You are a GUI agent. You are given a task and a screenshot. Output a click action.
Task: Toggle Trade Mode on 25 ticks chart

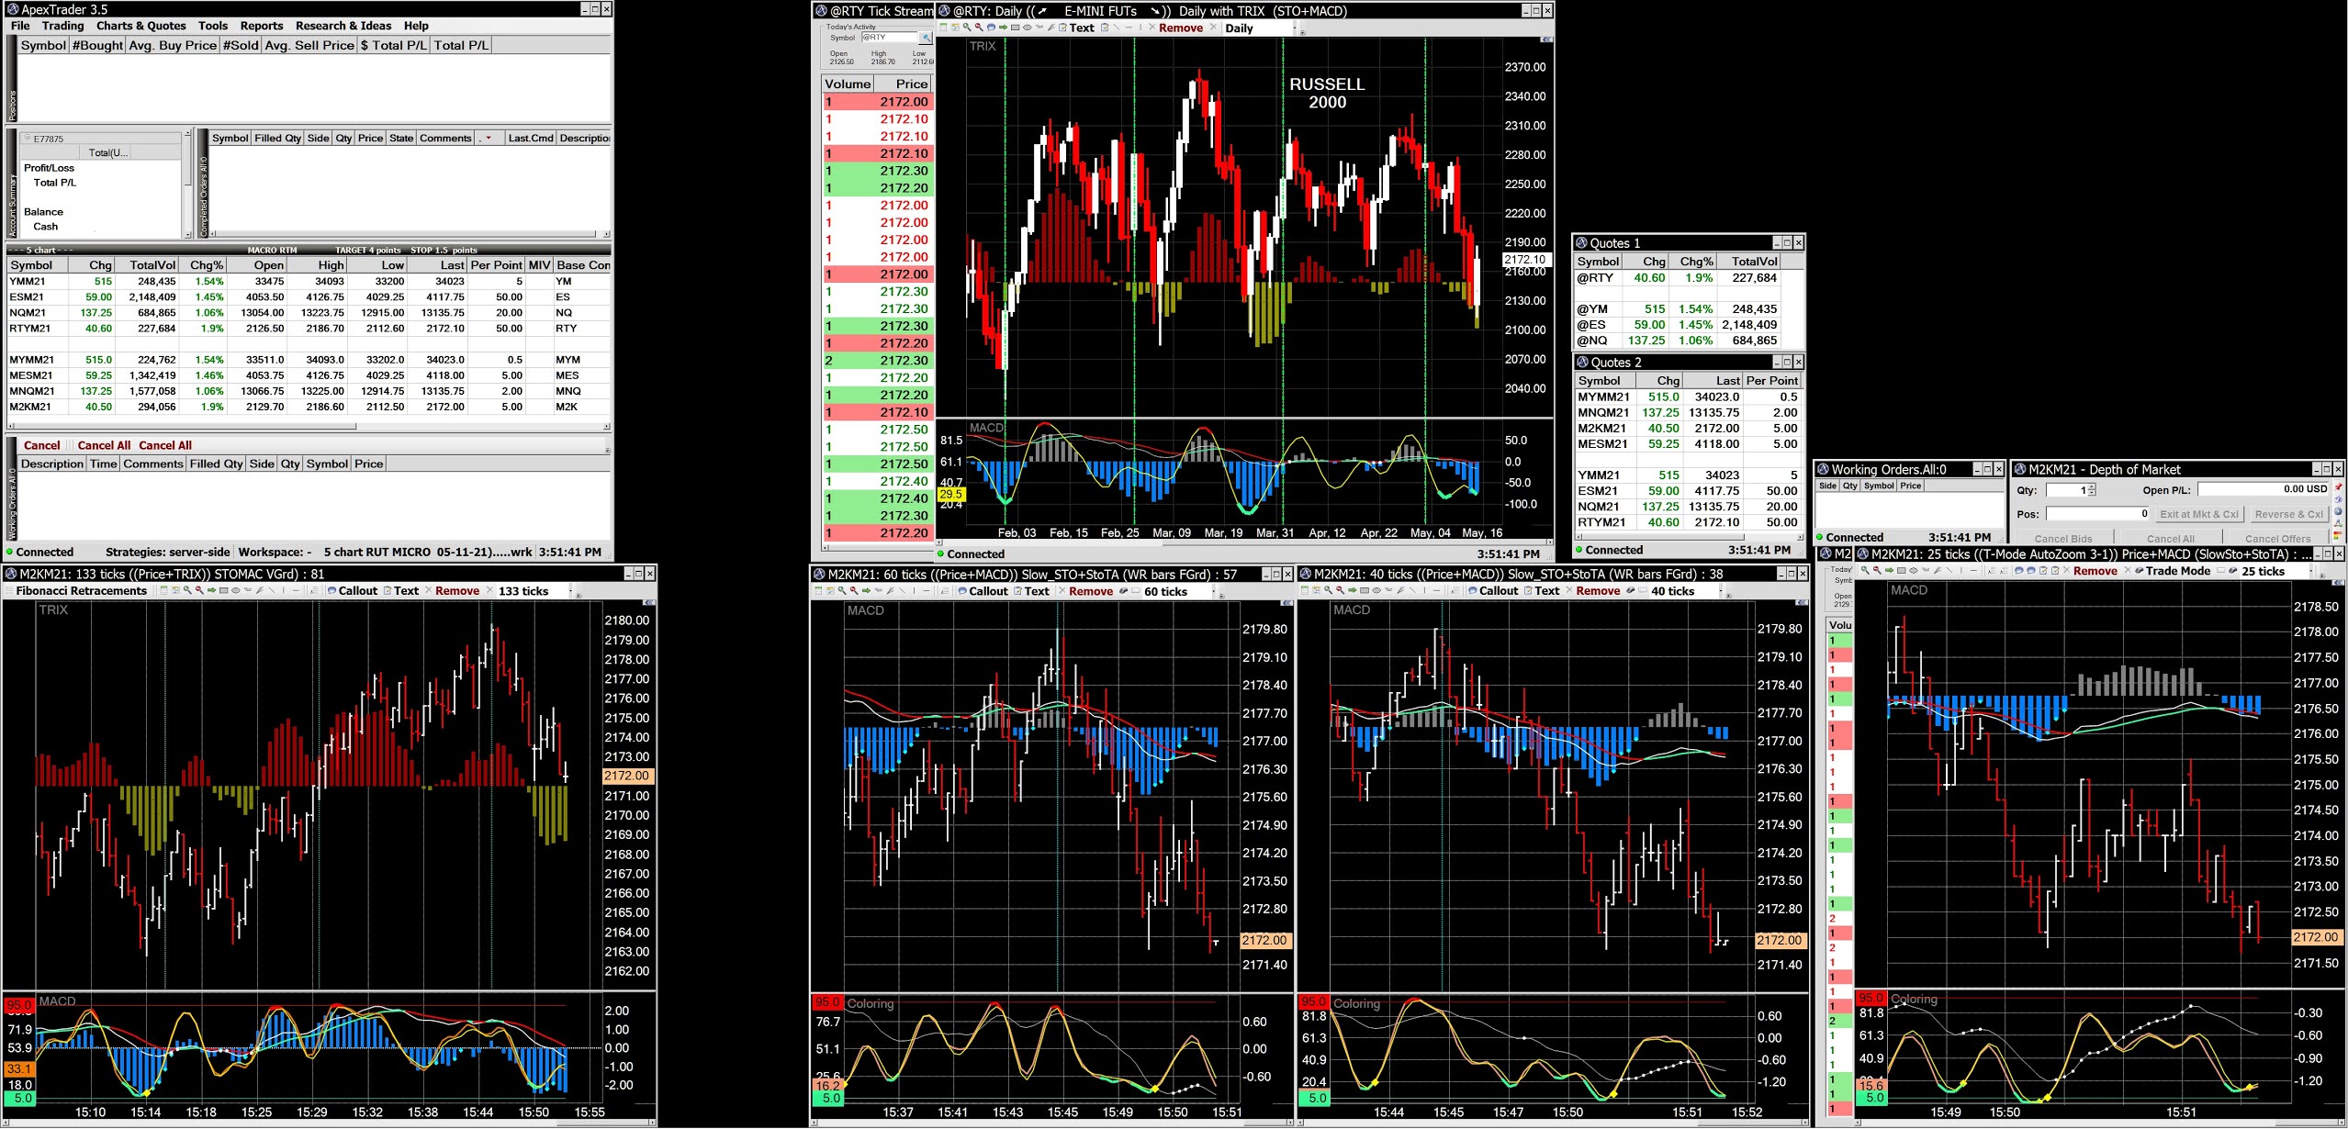point(2177,570)
